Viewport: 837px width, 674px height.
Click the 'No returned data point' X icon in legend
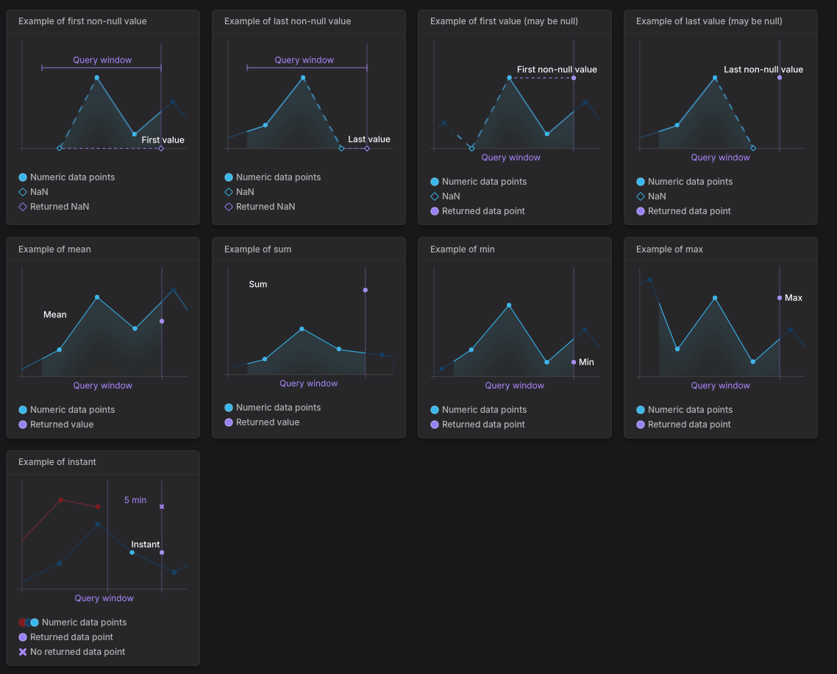(x=22, y=652)
